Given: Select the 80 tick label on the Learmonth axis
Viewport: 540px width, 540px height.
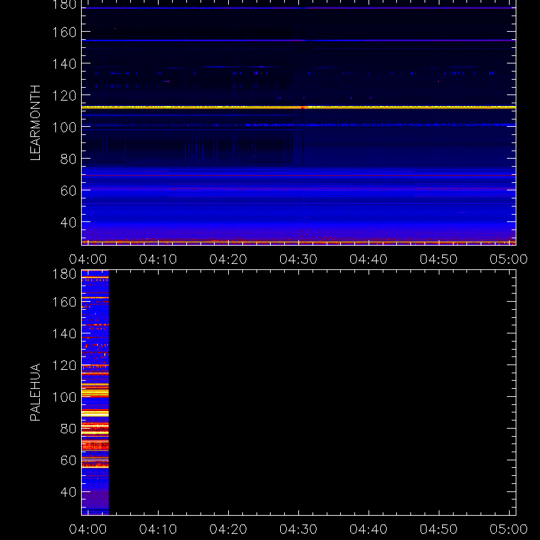Looking at the screenshot, I should pyautogui.click(x=68, y=159).
